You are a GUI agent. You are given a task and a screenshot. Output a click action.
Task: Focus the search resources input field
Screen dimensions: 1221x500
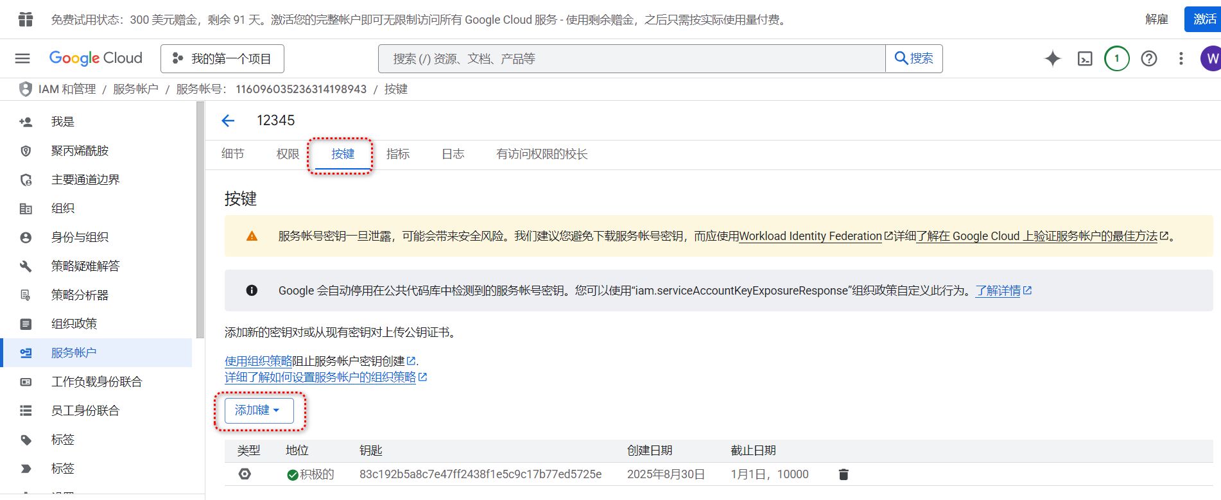click(x=632, y=58)
